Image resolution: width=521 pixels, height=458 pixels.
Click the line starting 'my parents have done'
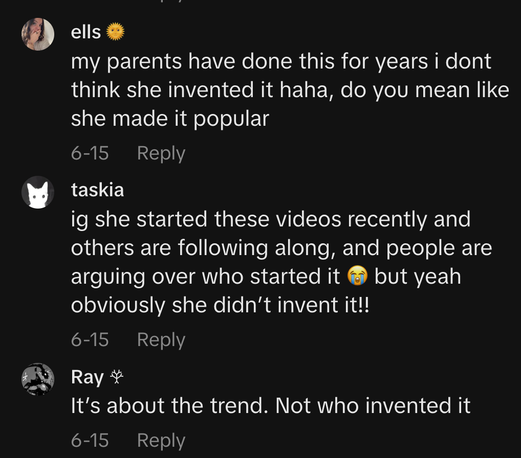point(281,62)
